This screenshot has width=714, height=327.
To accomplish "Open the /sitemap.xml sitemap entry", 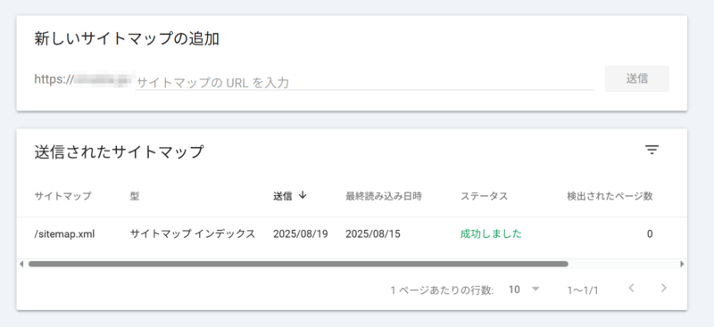I will click(x=64, y=234).
